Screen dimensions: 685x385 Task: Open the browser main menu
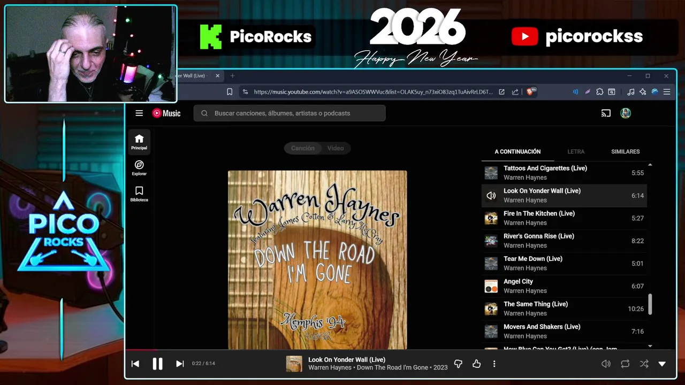(x=667, y=92)
